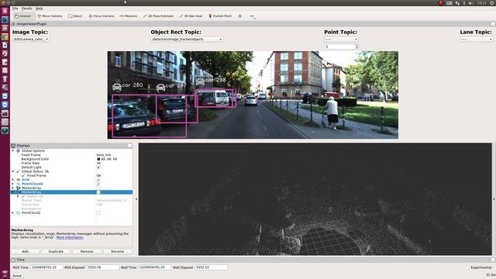Click the Wall Elapsed field

click(x=211, y=267)
